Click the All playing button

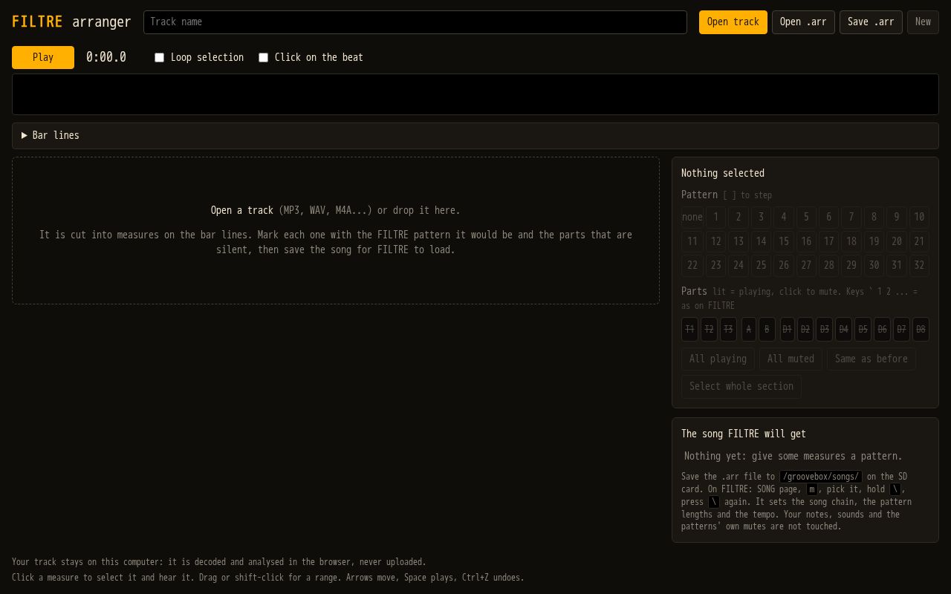click(718, 359)
